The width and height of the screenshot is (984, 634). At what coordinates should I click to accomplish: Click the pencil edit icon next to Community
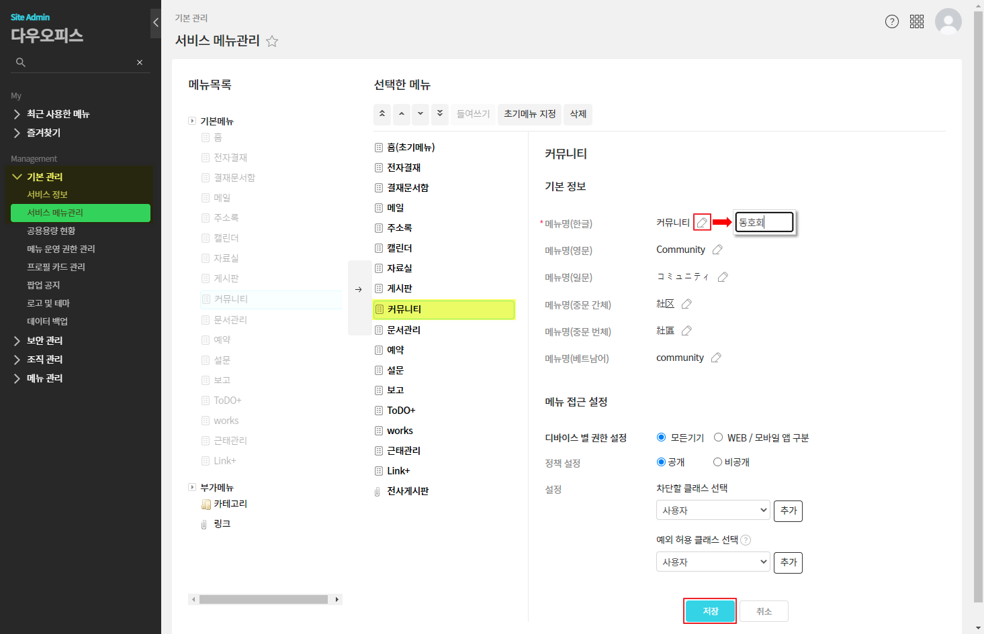pos(717,250)
